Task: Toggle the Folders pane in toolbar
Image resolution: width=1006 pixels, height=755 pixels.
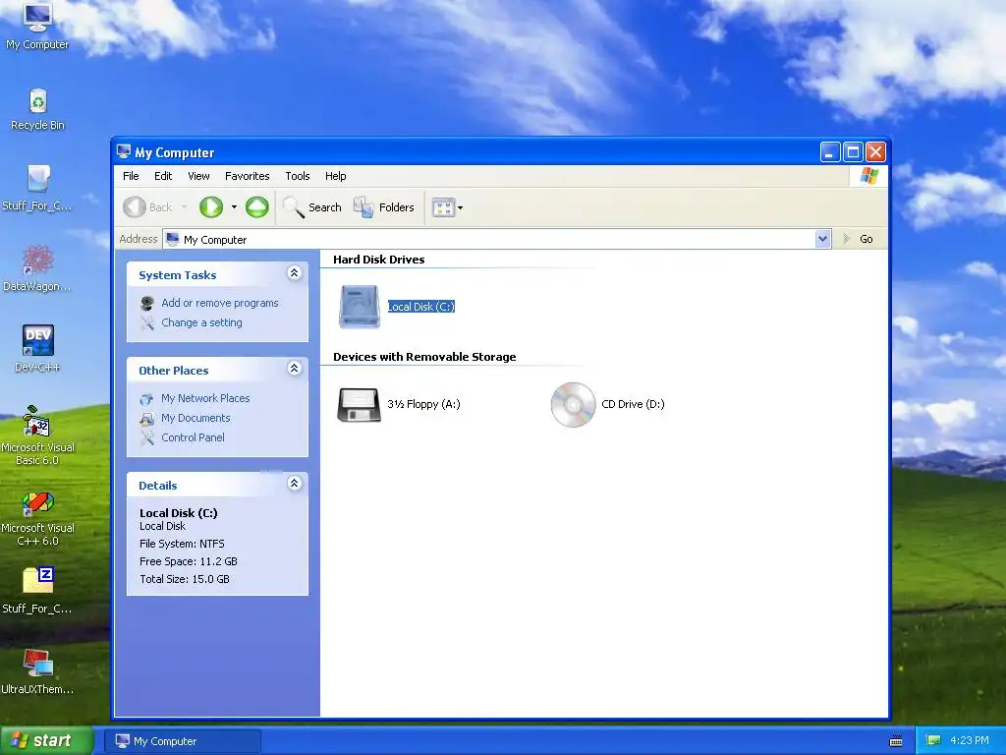Action: pyautogui.click(x=384, y=206)
